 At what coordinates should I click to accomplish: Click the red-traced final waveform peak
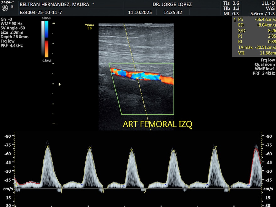256,150
